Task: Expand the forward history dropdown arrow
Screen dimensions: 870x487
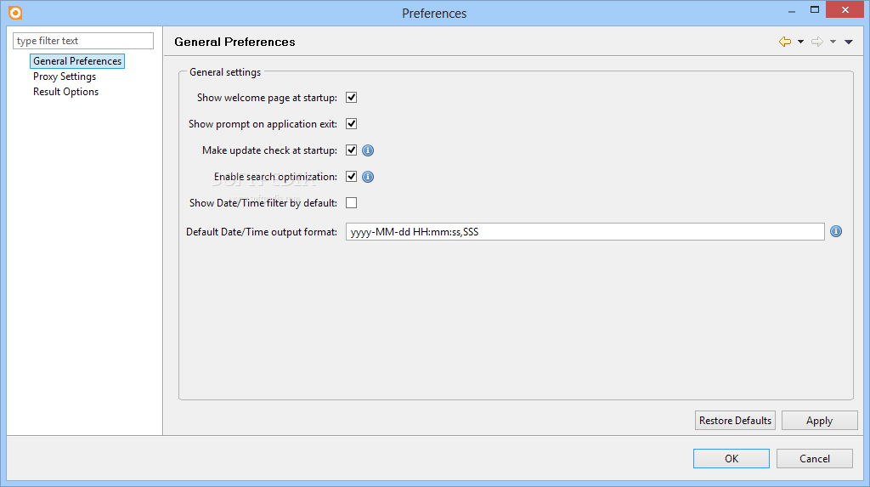Action: 833,42
